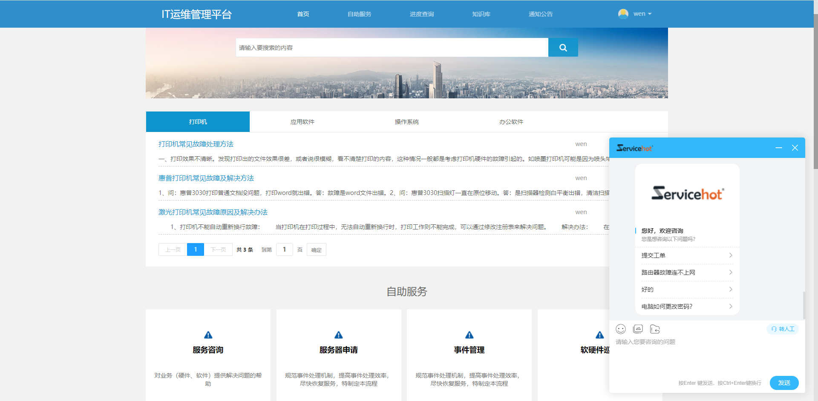Click the Servicehot logo in the chat header
This screenshot has height=401, width=818.
[634, 148]
